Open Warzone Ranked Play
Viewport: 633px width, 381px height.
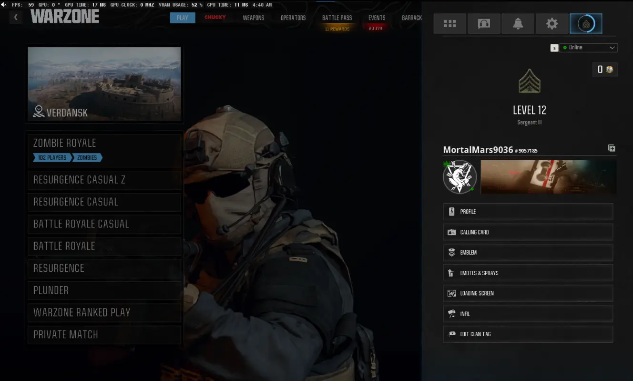coord(104,312)
